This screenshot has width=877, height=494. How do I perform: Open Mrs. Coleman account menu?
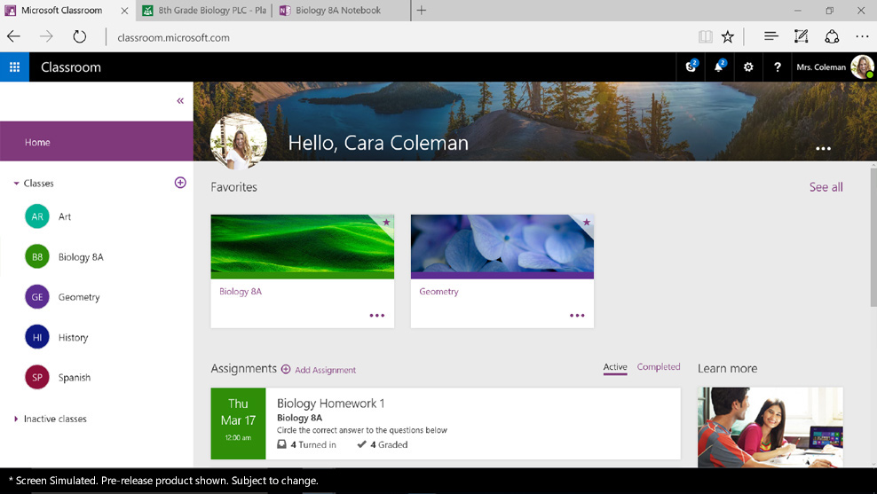[x=834, y=67]
